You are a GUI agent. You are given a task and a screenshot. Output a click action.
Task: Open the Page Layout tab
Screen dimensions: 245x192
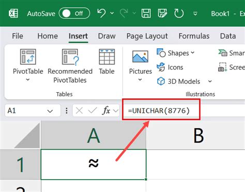click(147, 37)
